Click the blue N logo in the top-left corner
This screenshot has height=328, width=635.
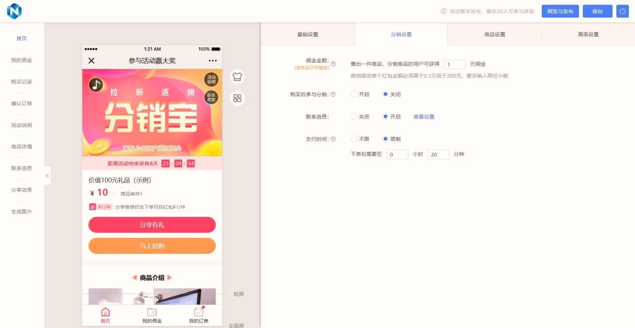14,10
